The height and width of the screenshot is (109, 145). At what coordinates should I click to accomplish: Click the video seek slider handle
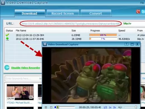tap(58, 107)
